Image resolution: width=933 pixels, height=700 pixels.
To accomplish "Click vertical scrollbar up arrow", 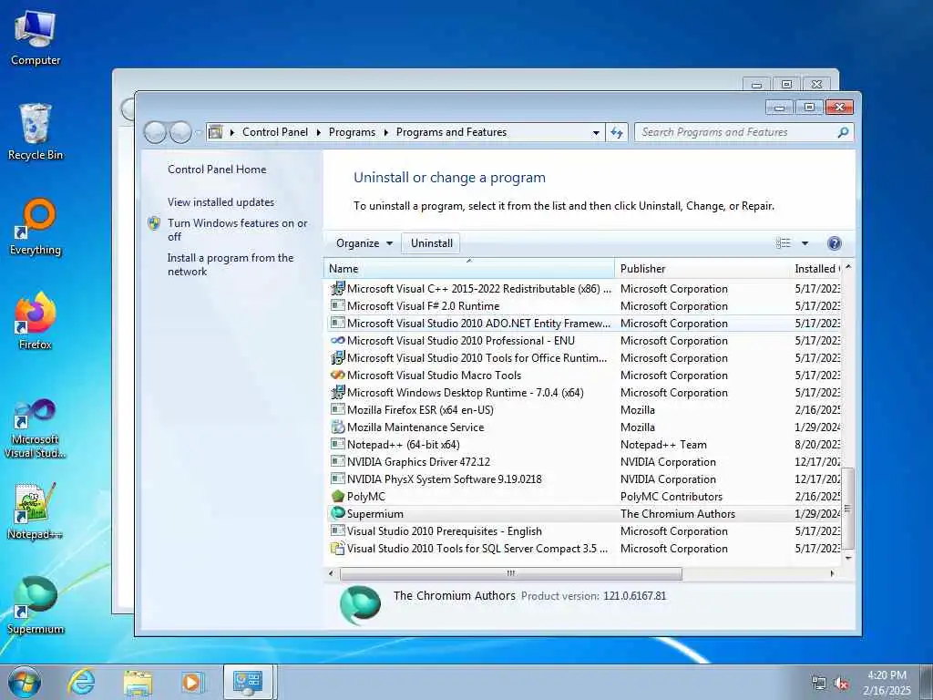I will (x=848, y=267).
